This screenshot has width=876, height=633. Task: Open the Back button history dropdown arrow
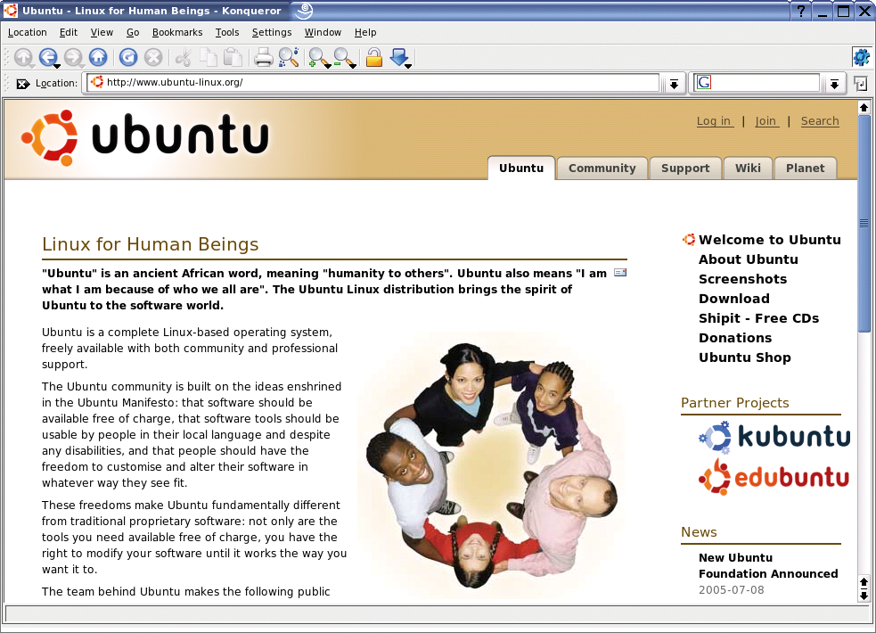point(57,66)
